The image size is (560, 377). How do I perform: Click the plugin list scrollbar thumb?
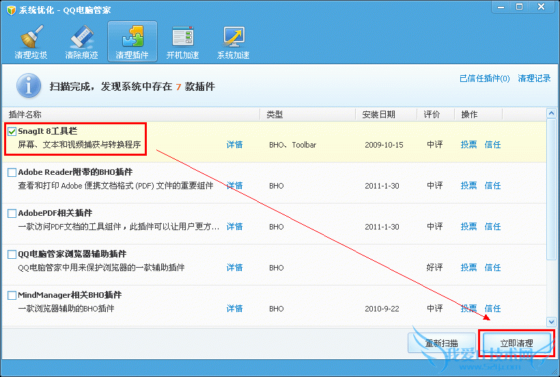click(x=551, y=190)
